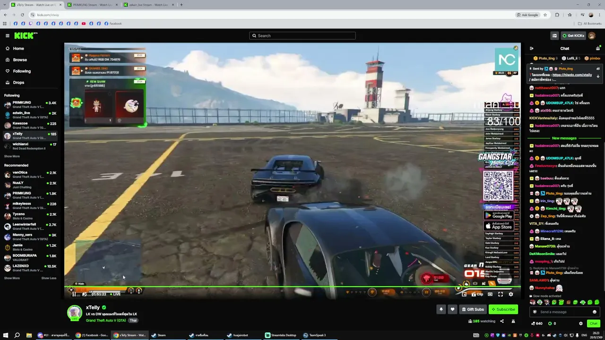The width and height of the screenshot is (605, 340).
Task: Click the Send a message field
Action: 564,312
